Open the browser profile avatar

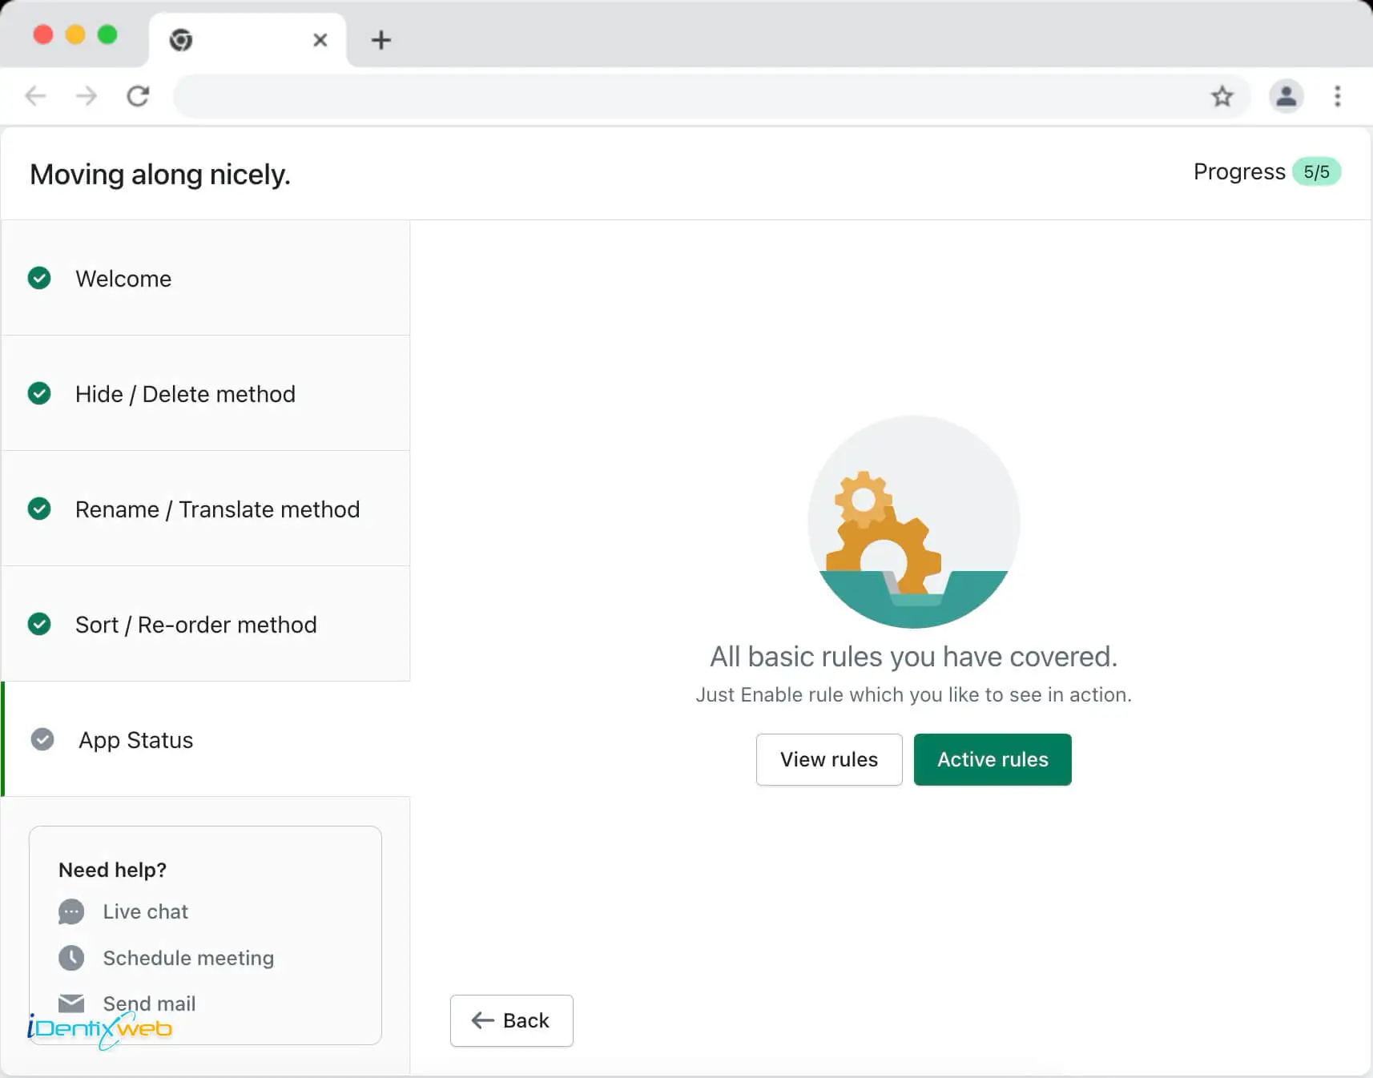point(1286,97)
